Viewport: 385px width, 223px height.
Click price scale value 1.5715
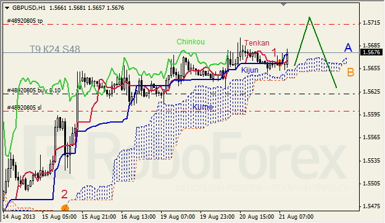[x=371, y=23]
